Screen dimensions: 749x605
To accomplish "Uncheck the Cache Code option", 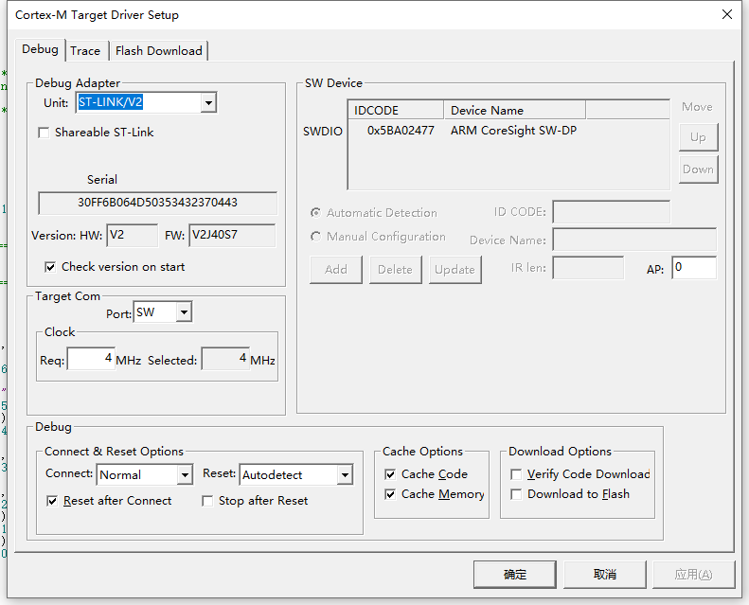I will (x=390, y=474).
